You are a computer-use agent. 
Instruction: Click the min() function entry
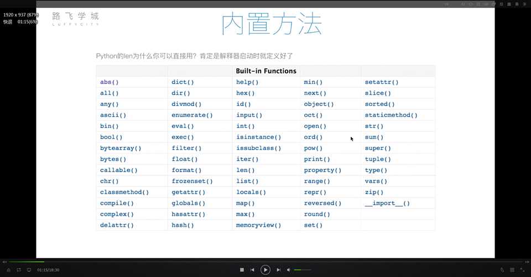coord(313,82)
